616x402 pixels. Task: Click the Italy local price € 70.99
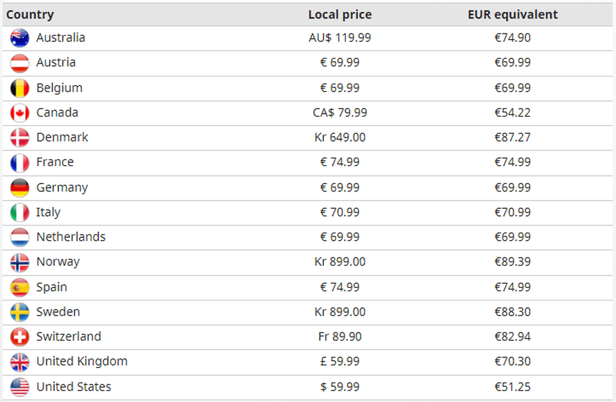(340, 212)
